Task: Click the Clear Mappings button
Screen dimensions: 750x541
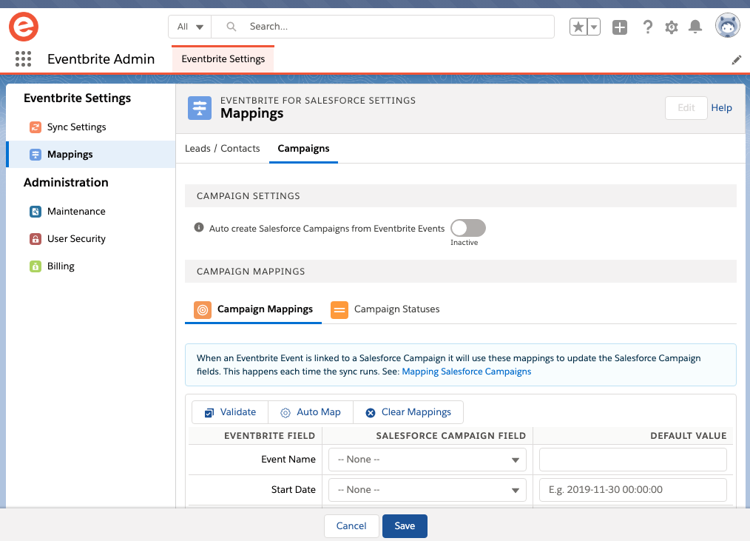Action: point(408,412)
